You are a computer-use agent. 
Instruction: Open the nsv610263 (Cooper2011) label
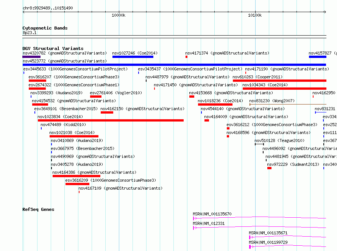click(x=257, y=77)
